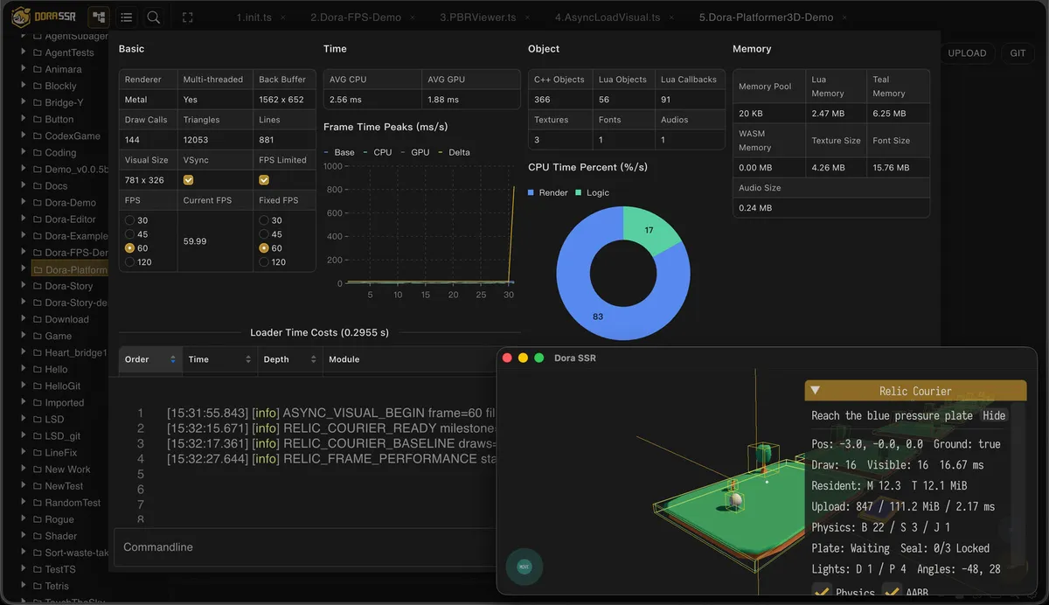Image resolution: width=1049 pixels, height=605 pixels.
Task: Toggle the GPU series in the frame time legend
Action: tap(415, 152)
